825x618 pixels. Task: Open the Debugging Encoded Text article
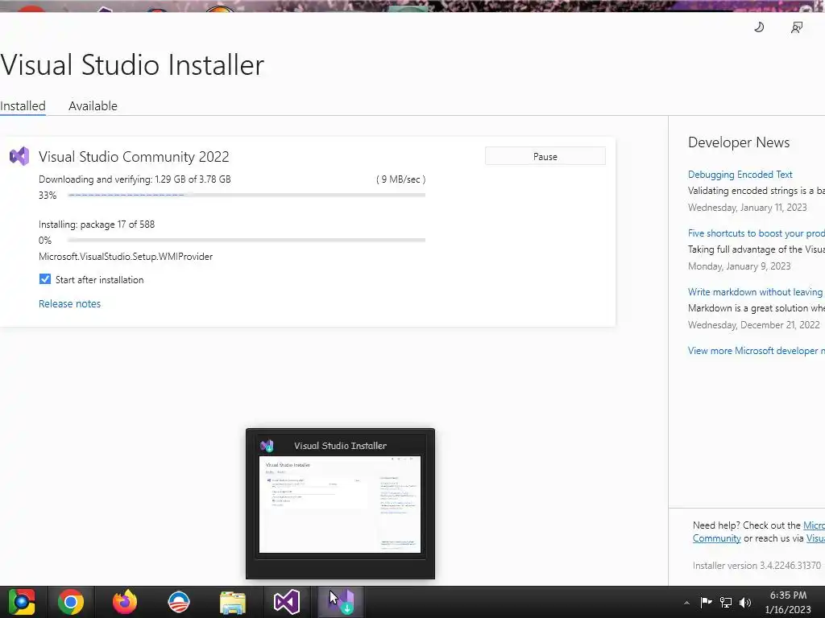[x=740, y=175]
